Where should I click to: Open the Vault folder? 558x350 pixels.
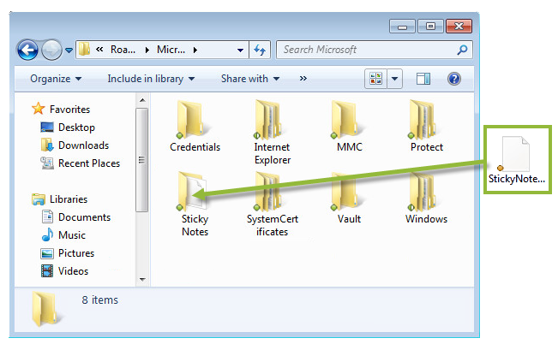pos(349,193)
